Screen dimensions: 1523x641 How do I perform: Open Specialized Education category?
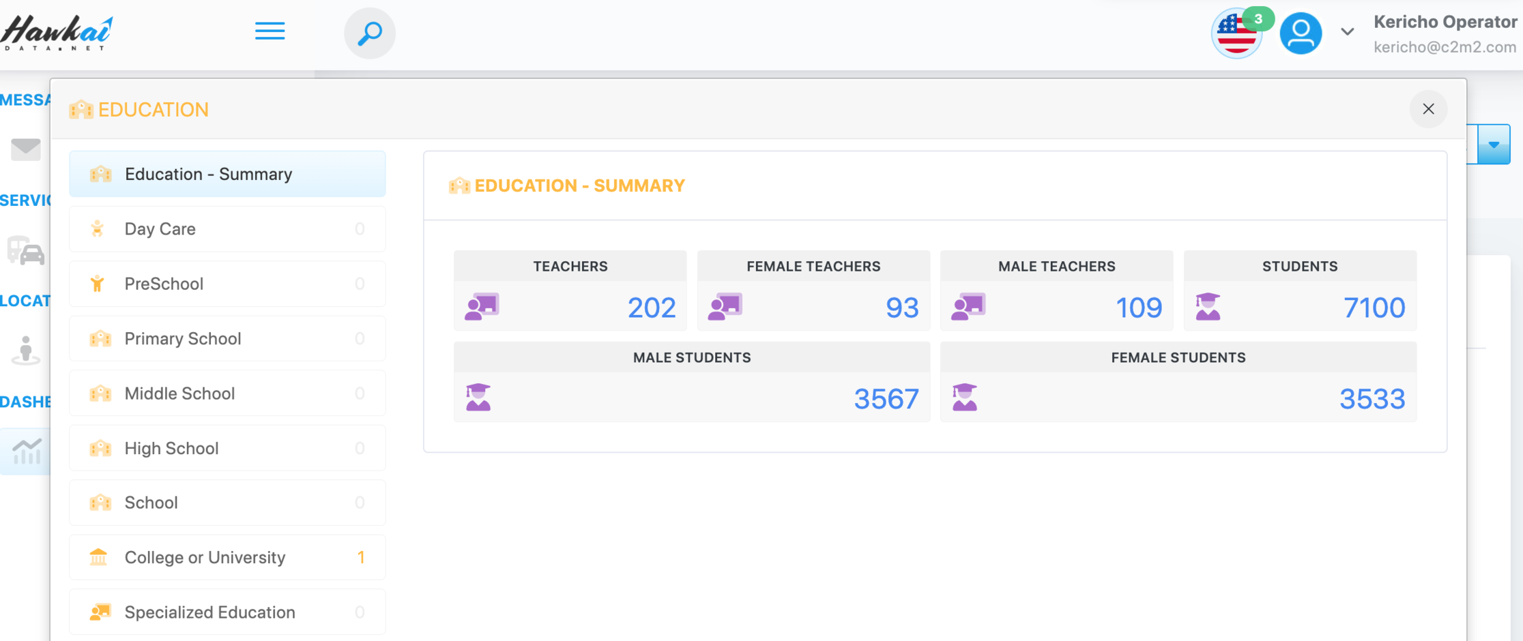click(x=227, y=612)
